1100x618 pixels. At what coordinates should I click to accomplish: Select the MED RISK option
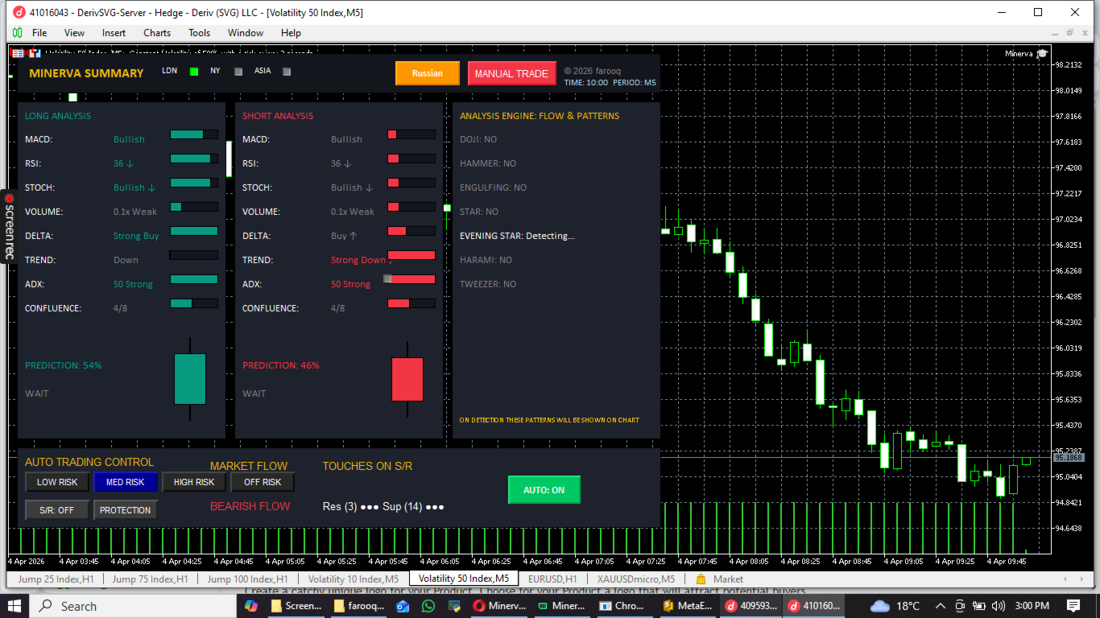coord(126,482)
